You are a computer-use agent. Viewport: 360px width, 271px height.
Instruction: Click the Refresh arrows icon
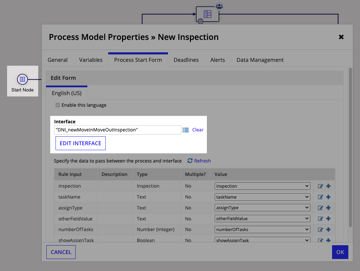(190, 161)
